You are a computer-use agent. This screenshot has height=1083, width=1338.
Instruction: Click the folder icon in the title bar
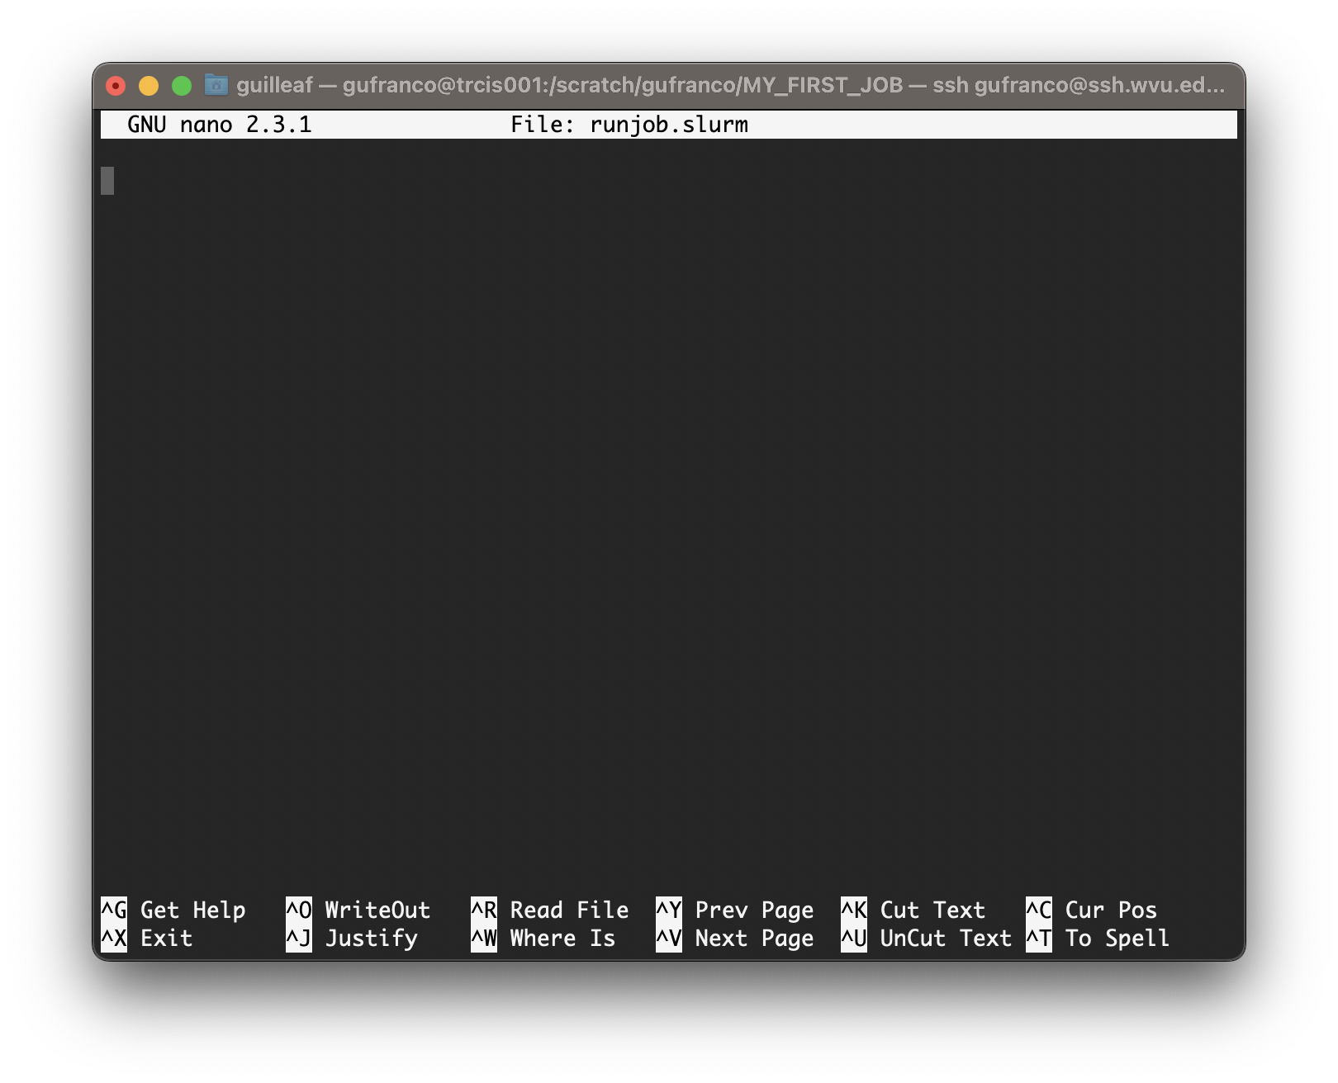(x=216, y=84)
